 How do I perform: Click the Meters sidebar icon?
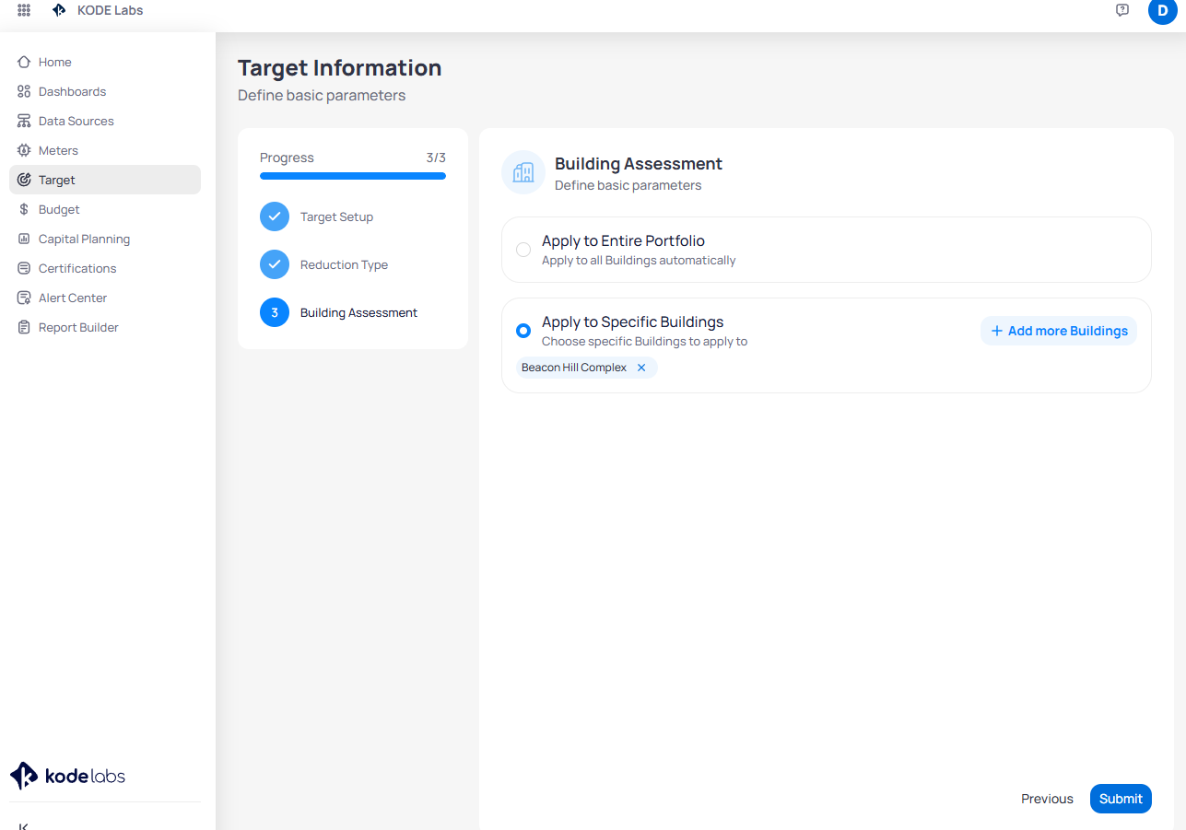(x=24, y=150)
